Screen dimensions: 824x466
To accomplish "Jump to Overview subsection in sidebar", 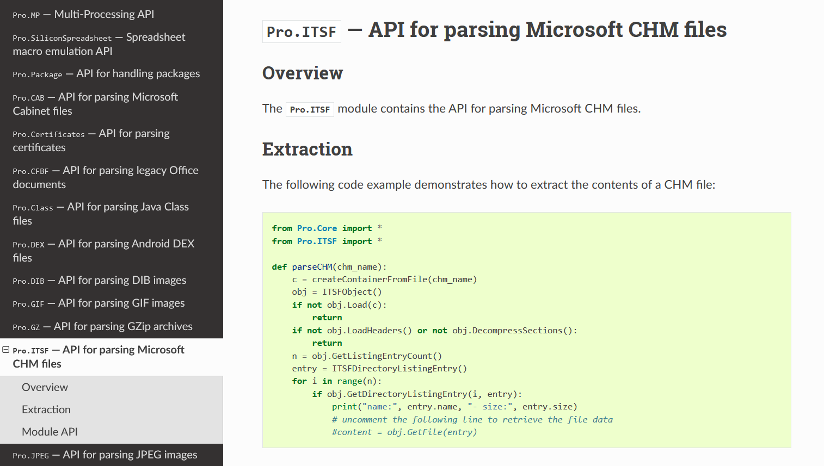I will [x=45, y=387].
